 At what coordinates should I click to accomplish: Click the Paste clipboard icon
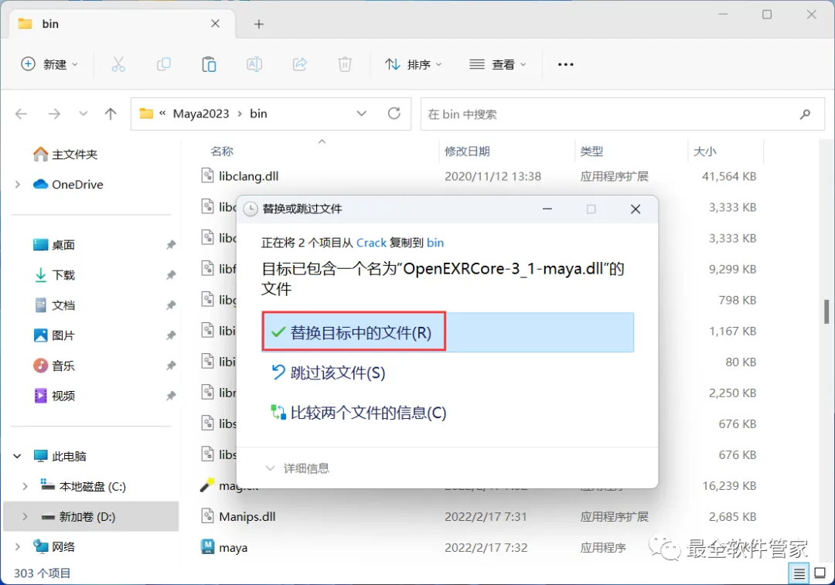209,64
